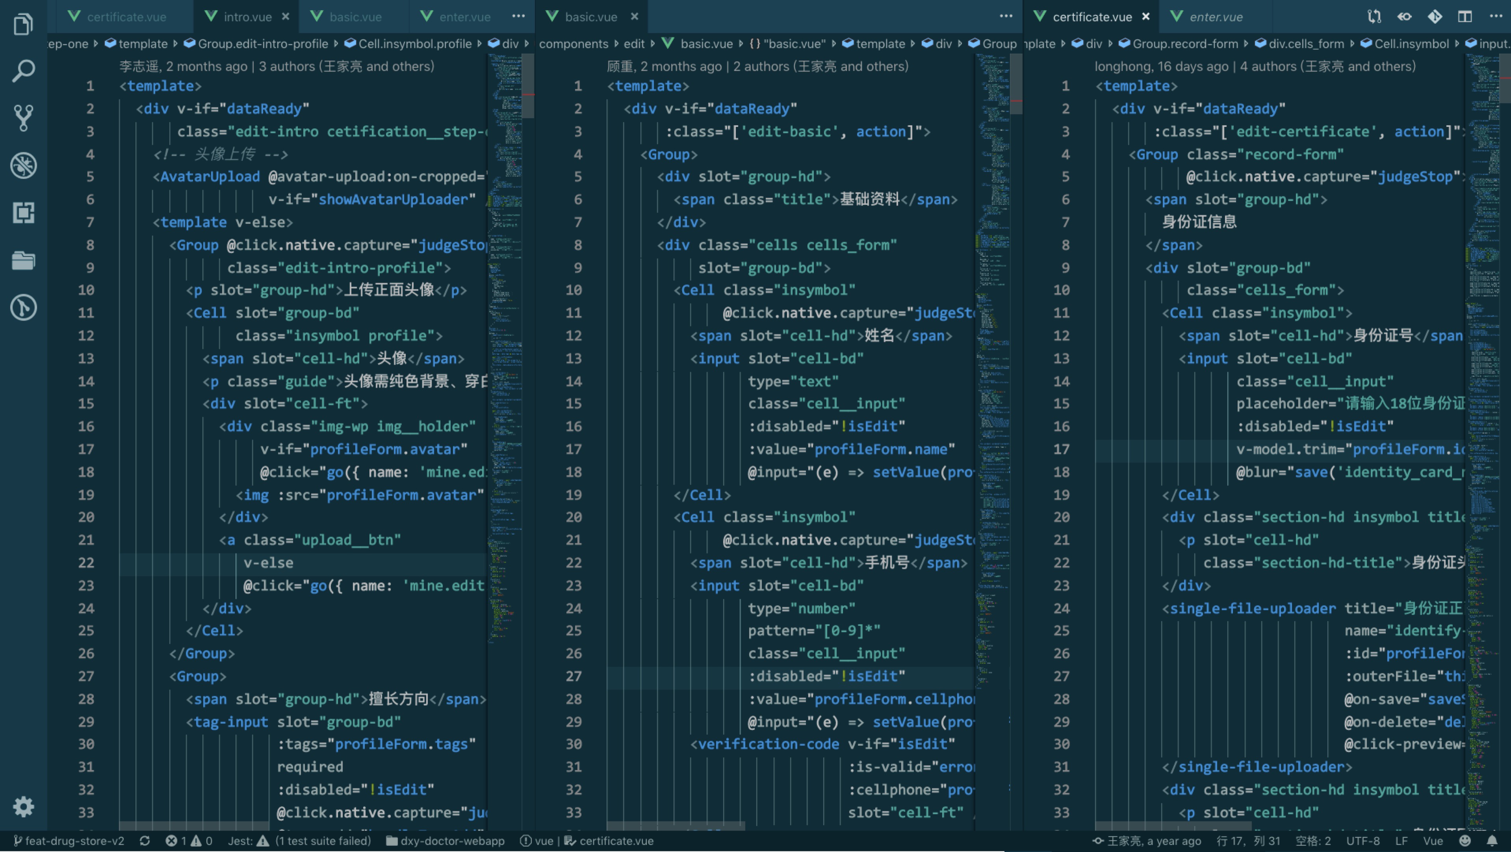
Task: Toggle the smiley feedback icon
Action: [x=1465, y=841]
